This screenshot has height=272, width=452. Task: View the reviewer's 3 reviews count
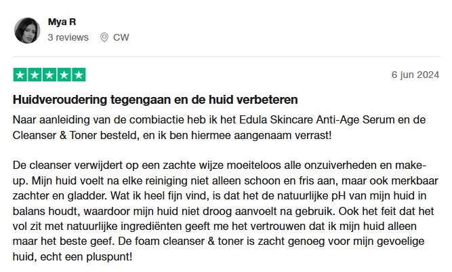click(x=68, y=37)
